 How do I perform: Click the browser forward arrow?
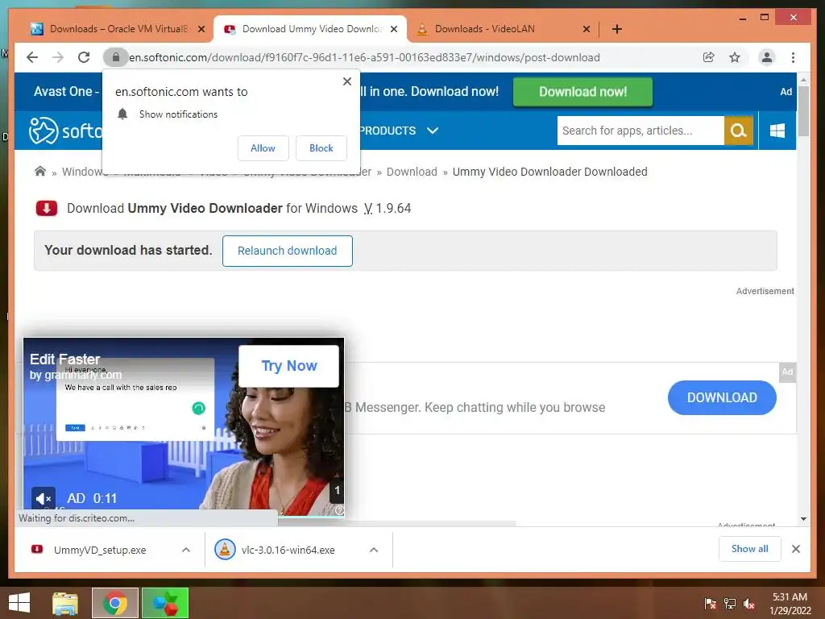click(58, 57)
